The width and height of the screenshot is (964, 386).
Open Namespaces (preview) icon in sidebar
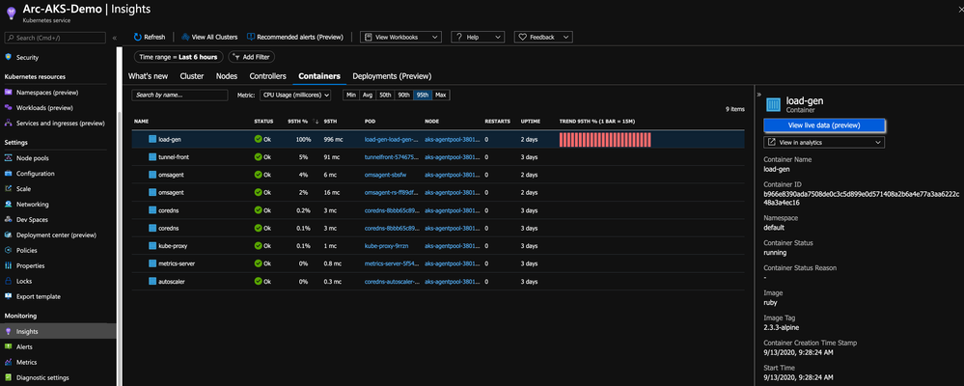[x=9, y=93]
